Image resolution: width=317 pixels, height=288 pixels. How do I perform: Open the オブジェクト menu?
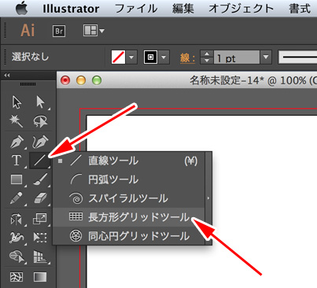241,9
